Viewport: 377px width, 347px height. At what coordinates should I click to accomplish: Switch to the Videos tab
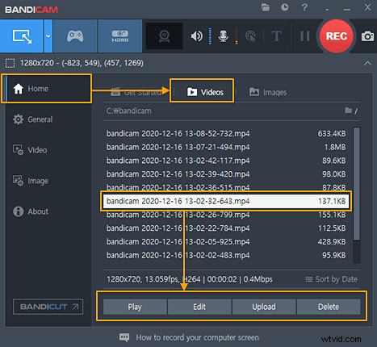pos(205,92)
